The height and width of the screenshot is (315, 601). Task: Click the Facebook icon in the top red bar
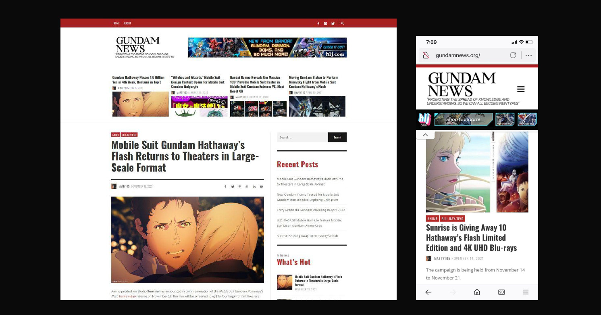click(318, 23)
